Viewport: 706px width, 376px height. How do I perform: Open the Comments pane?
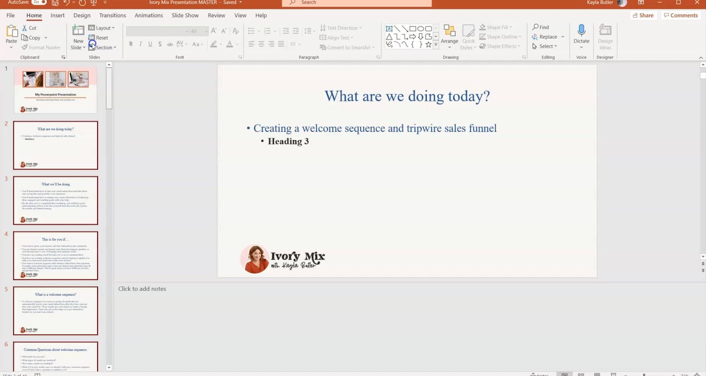pyautogui.click(x=681, y=15)
